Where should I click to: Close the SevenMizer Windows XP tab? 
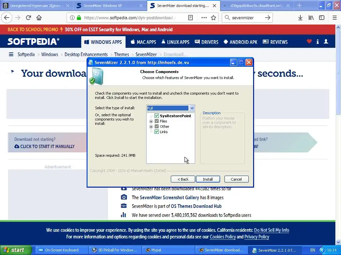pos(141,6)
